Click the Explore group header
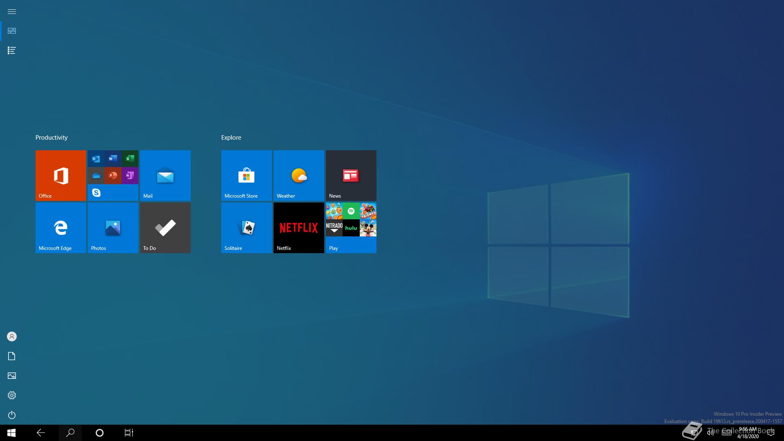 pos(231,138)
